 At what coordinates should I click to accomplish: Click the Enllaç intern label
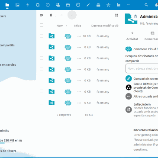(x=142, y=104)
